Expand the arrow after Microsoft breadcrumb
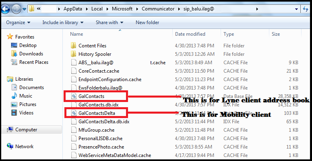Image resolution: width=312 pixels, height=161 pixels. [x=137, y=9]
